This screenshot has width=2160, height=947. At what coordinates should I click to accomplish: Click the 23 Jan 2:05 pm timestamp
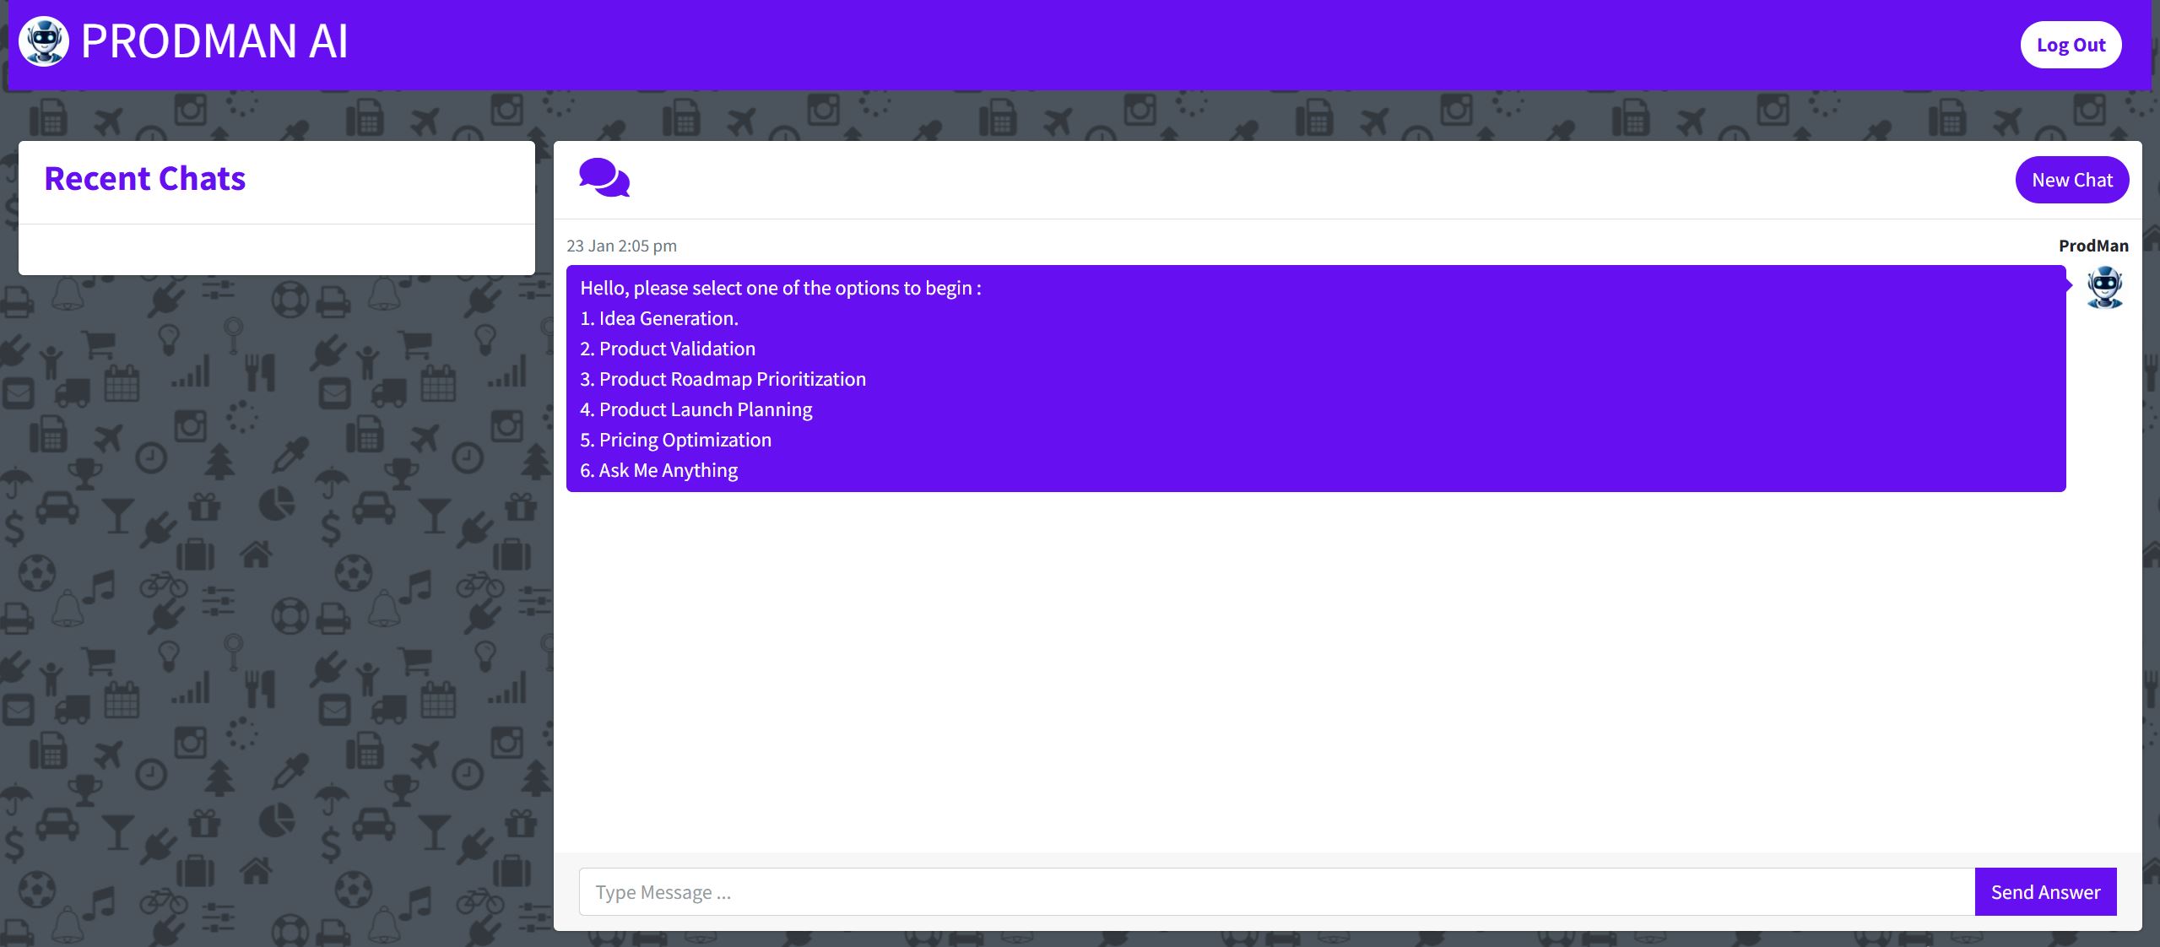pyautogui.click(x=621, y=246)
